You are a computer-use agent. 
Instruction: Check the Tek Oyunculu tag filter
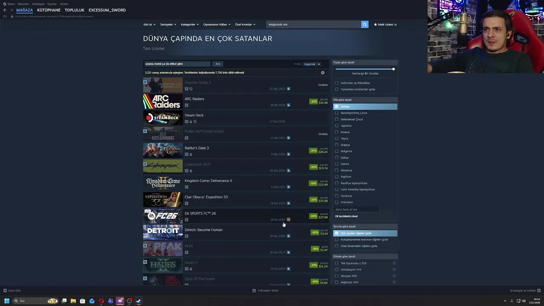(x=337, y=263)
